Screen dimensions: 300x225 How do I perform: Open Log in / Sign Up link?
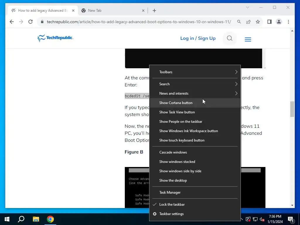[x=198, y=38]
